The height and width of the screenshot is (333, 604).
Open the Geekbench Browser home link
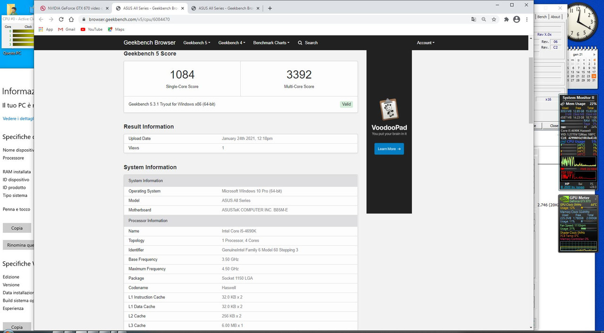[x=150, y=42]
